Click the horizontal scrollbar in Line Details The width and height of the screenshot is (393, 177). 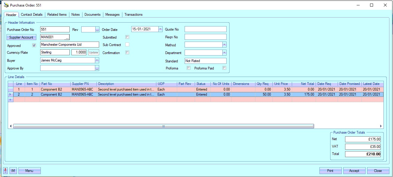163,126
